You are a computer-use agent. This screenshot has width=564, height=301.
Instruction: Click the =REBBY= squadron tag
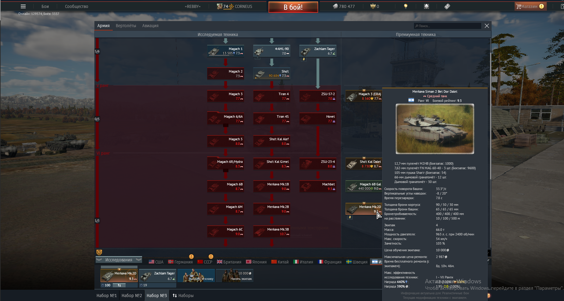click(193, 6)
